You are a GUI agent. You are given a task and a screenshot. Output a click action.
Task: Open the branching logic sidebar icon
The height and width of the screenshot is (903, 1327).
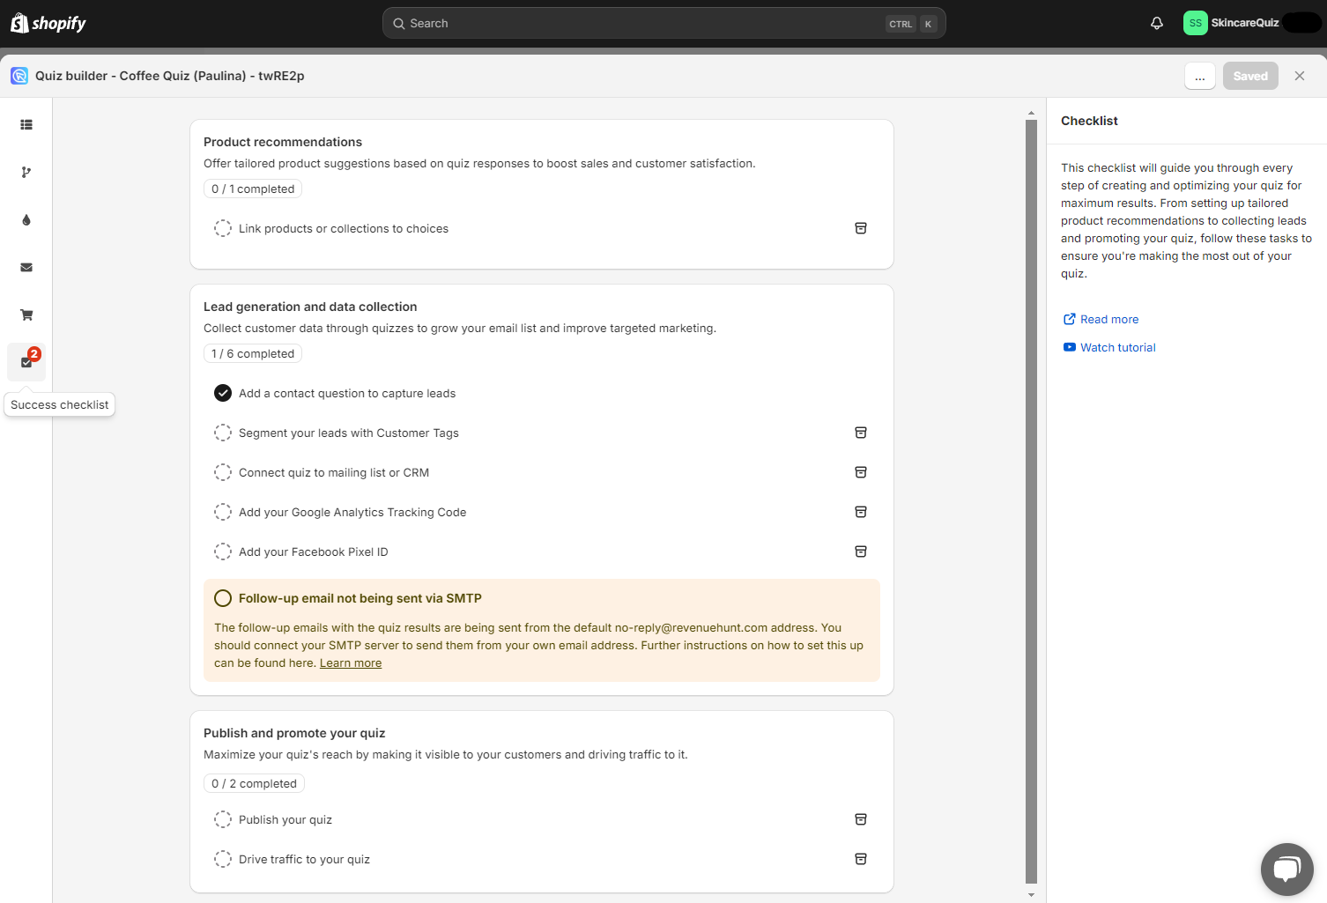point(26,173)
